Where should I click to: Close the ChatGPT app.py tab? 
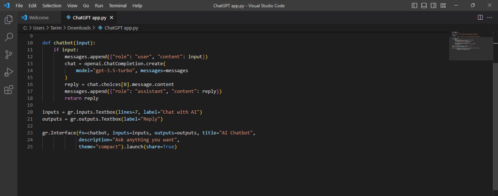112,17
